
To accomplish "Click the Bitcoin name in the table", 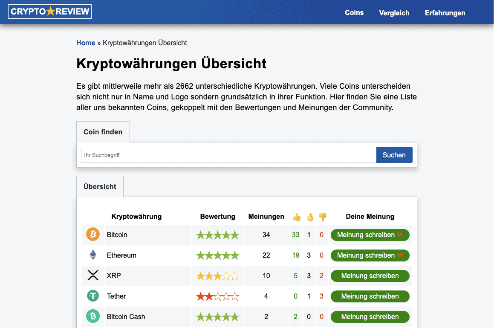I will [117, 235].
